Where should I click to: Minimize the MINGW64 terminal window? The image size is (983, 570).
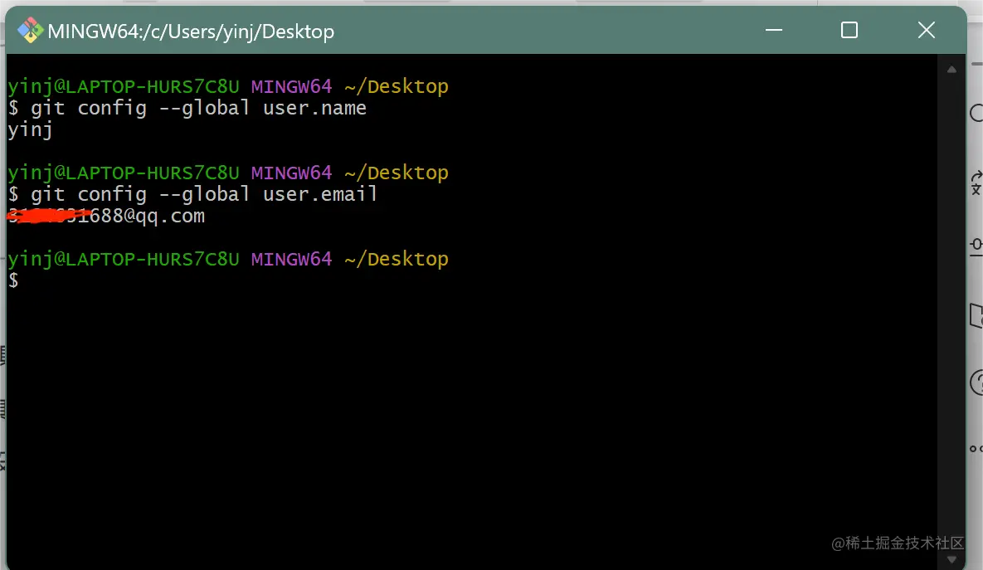point(774,30)
